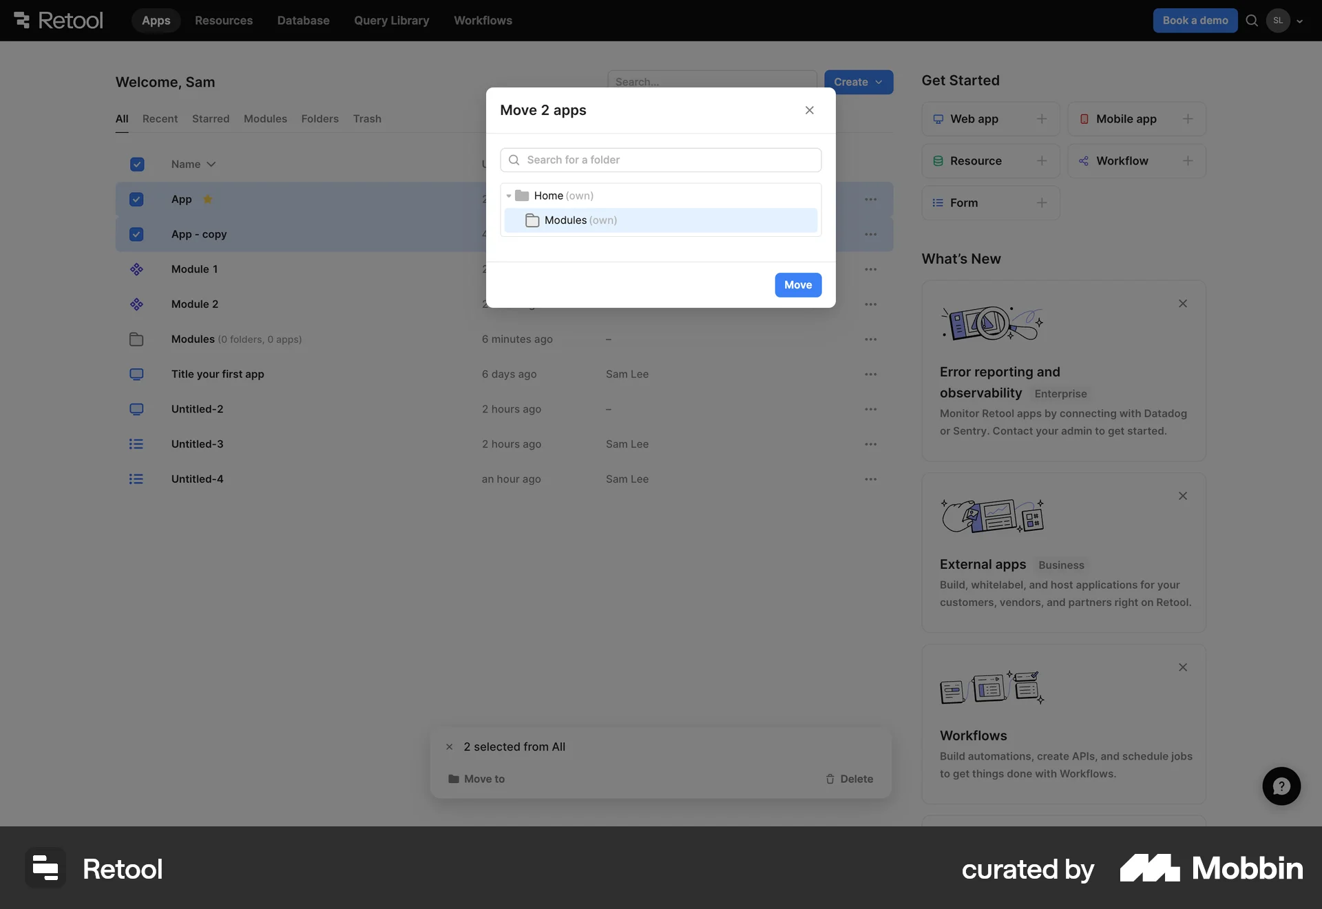Screen dimensions: 1322x909
Task: Click the Retool logo
Action: click(x=58, y=20)
